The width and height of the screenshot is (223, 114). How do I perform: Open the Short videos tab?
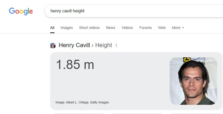point(89,28)
